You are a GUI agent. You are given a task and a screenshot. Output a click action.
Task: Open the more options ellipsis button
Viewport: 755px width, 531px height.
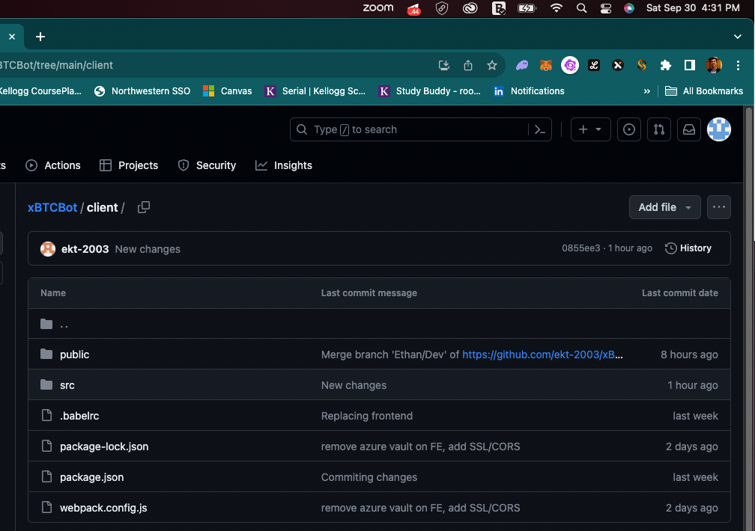(718, 207)
